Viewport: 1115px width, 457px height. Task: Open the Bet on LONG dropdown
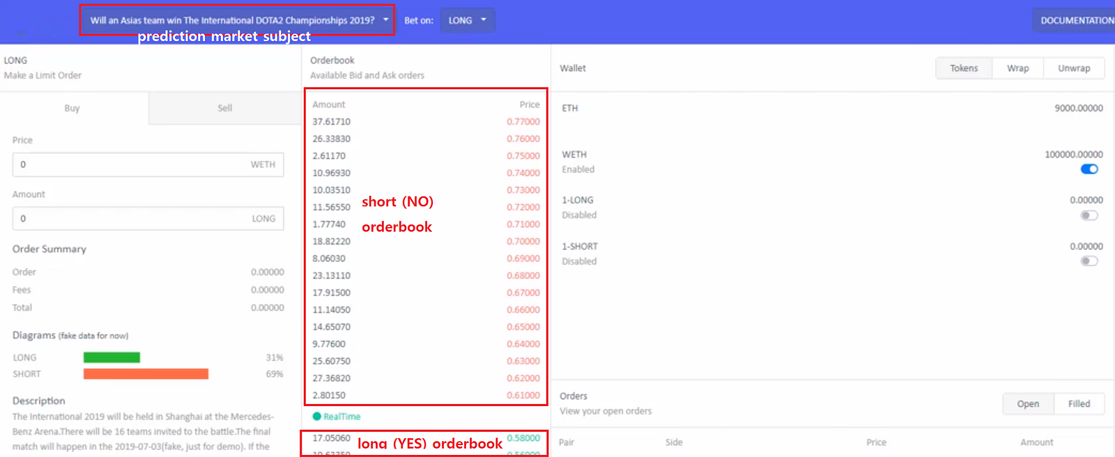468,20
